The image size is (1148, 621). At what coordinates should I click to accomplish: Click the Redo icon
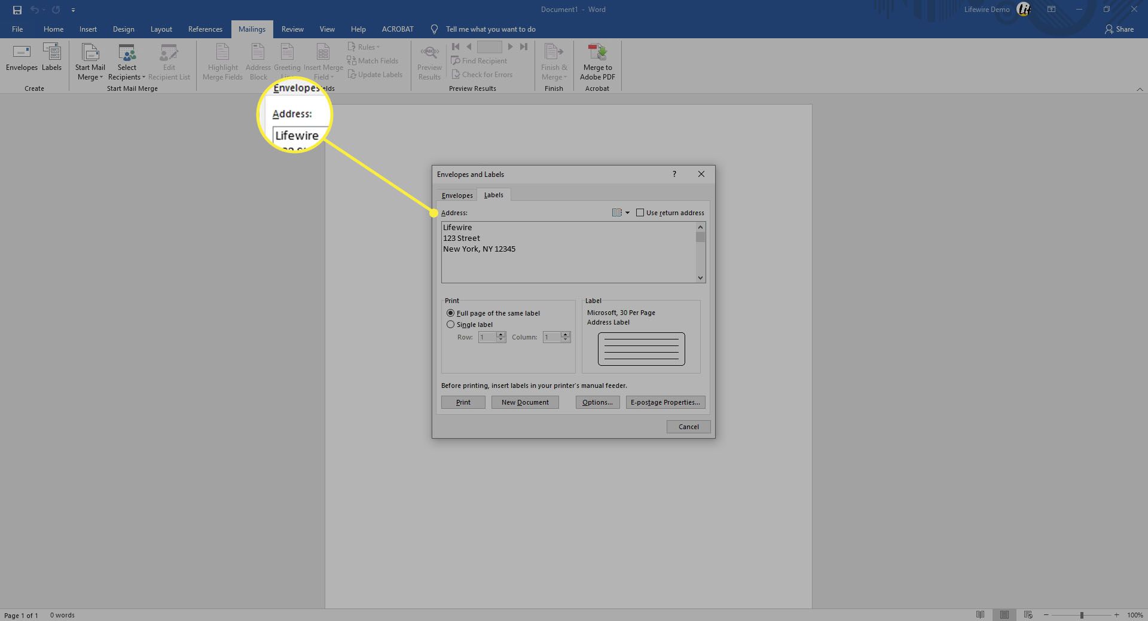[x=56, y=10]
